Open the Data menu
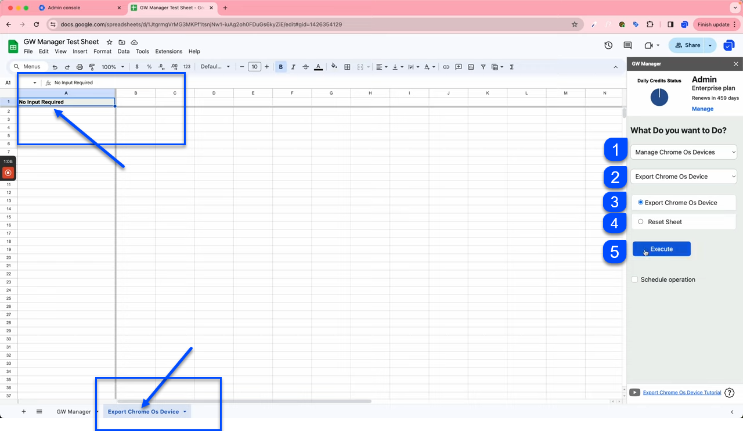 coord(124,52)
